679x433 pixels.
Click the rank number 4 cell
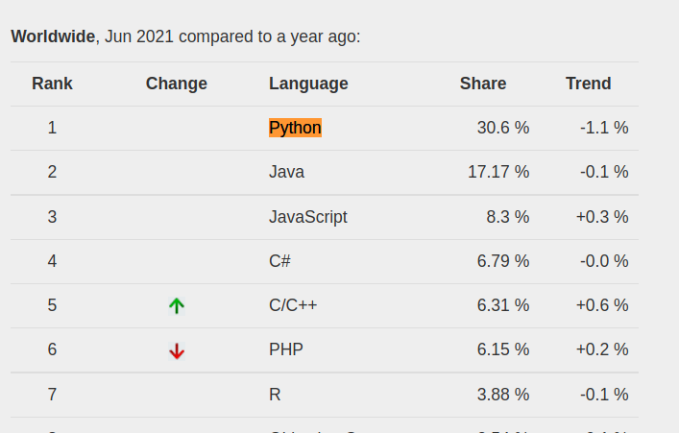click(x=52, y=261)
